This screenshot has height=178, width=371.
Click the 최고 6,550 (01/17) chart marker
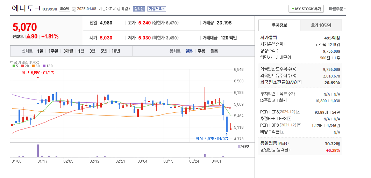pyautogui.click(x=38, y=73)
